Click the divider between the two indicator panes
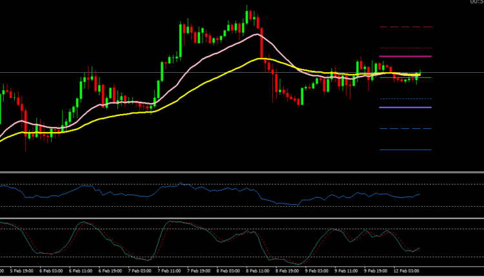The height and width of the screenshot is (277, 484). (242, 218)
